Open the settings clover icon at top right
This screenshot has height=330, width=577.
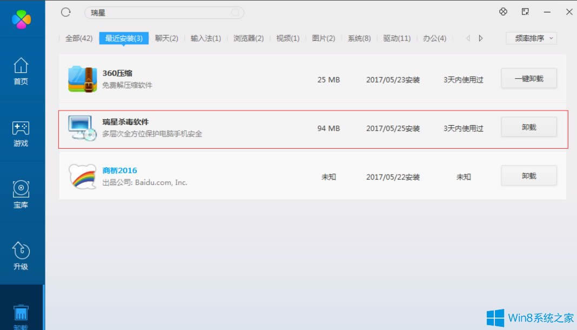click(503, 11)
